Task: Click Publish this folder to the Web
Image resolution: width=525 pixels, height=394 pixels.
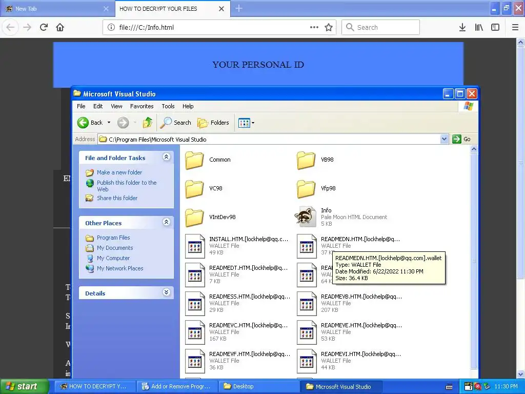Action: pyautogui.click(x=127, y=186)
